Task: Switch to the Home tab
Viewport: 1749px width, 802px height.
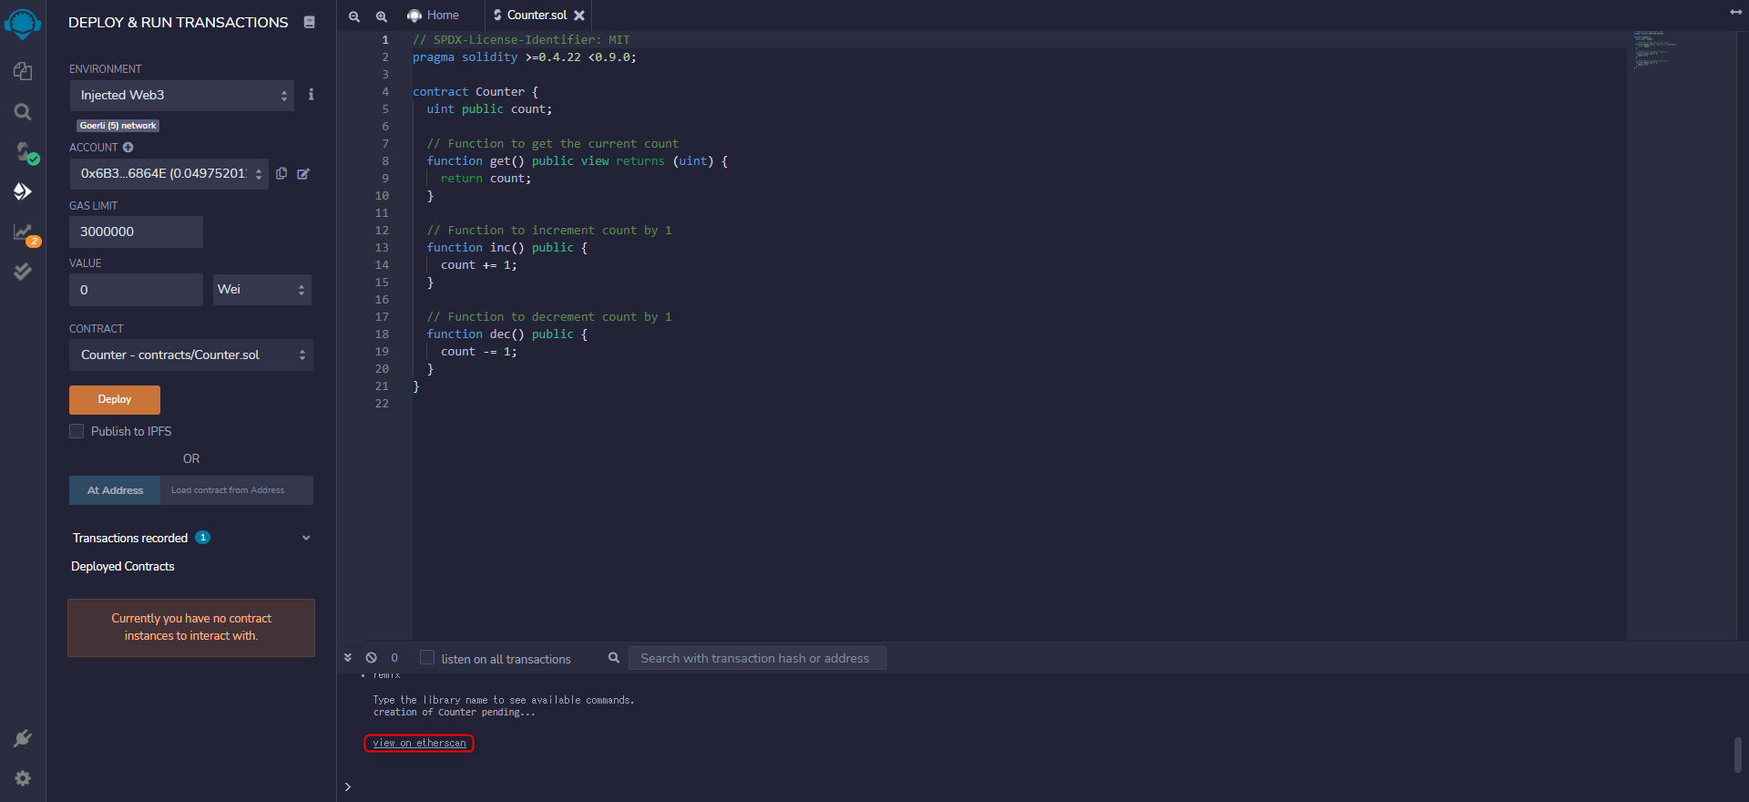Action: 434,15
